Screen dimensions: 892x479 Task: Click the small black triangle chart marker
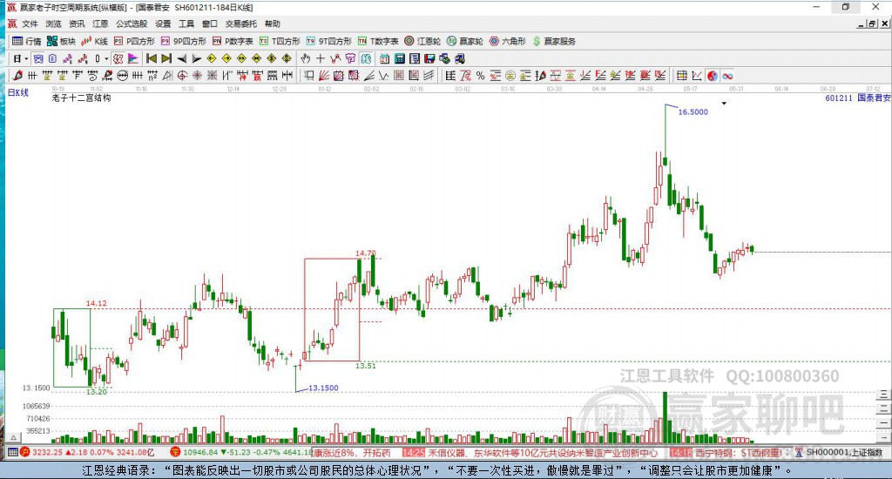(724, 104)
